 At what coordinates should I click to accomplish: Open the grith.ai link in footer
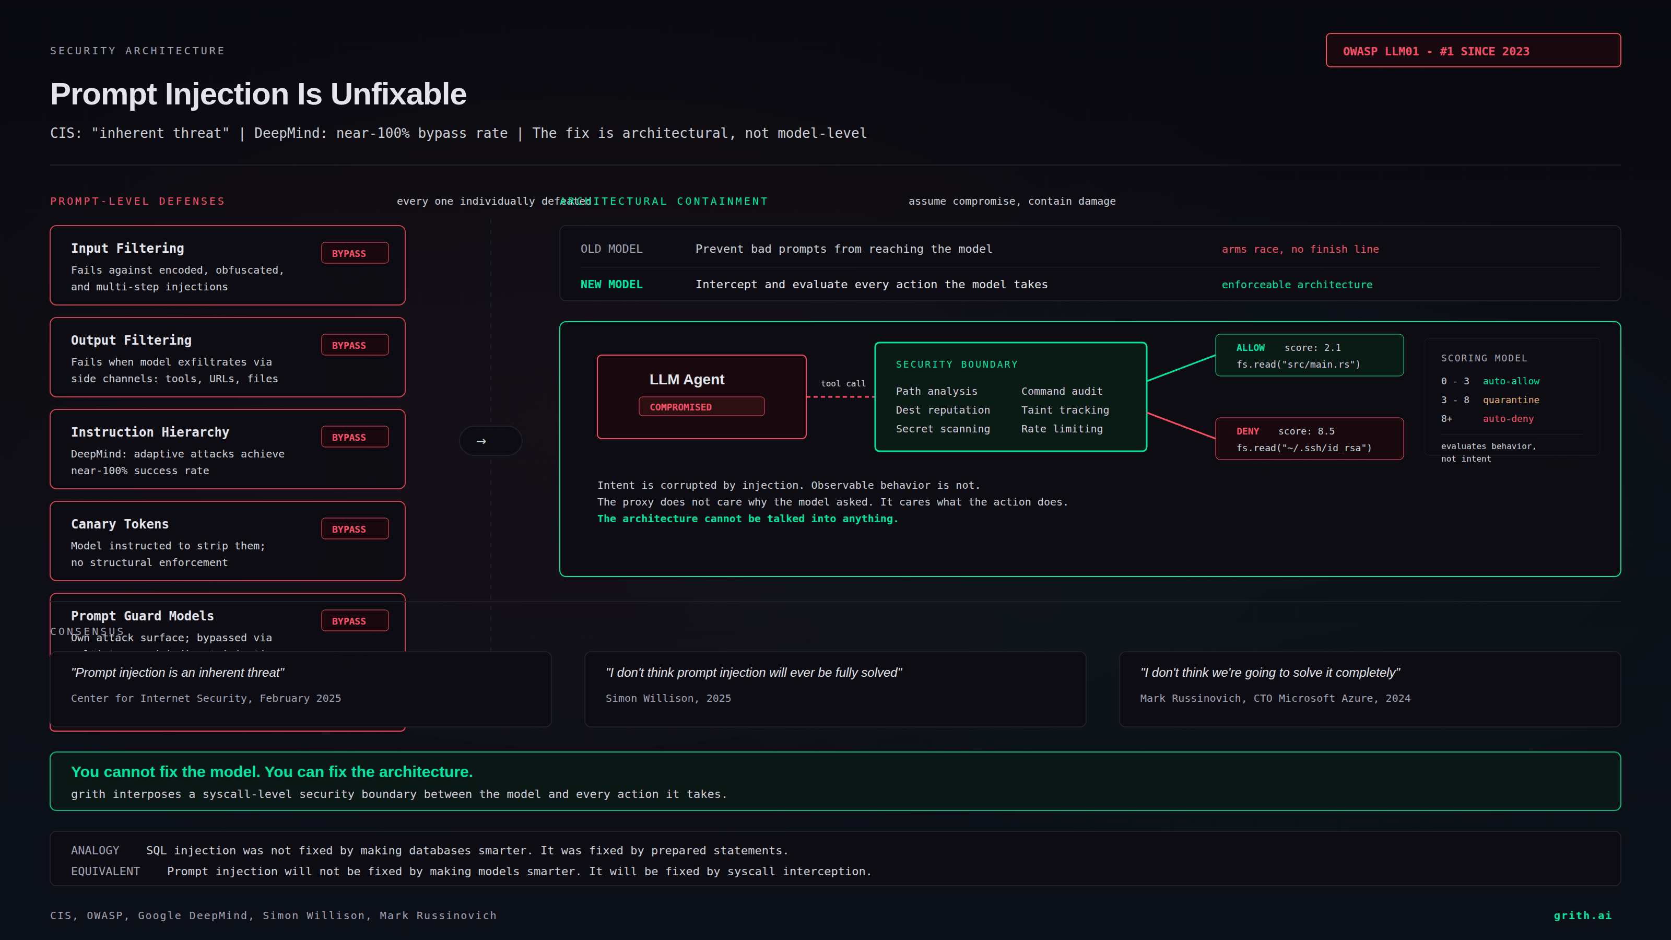click(x=1582, y=915)
